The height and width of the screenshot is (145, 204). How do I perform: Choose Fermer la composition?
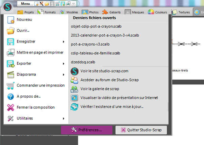[36, 107]
